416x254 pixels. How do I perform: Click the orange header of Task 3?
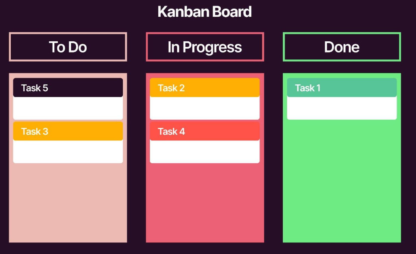point(68,131)
